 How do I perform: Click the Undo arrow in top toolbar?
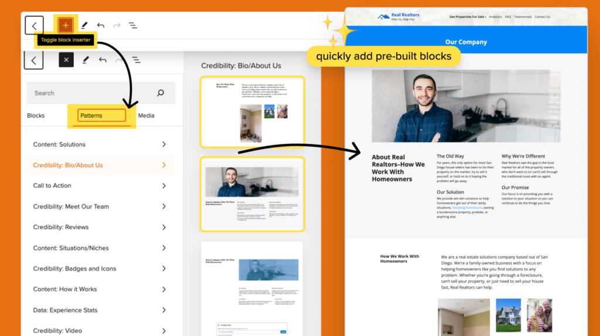101,25
